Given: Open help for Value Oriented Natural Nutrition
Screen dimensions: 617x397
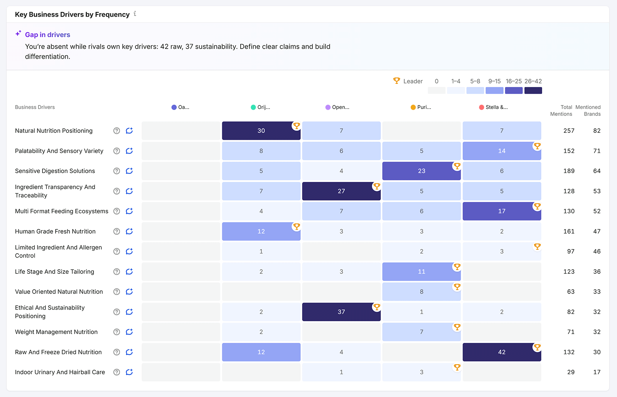Looking at the screenshot, I should pos(116,292).
